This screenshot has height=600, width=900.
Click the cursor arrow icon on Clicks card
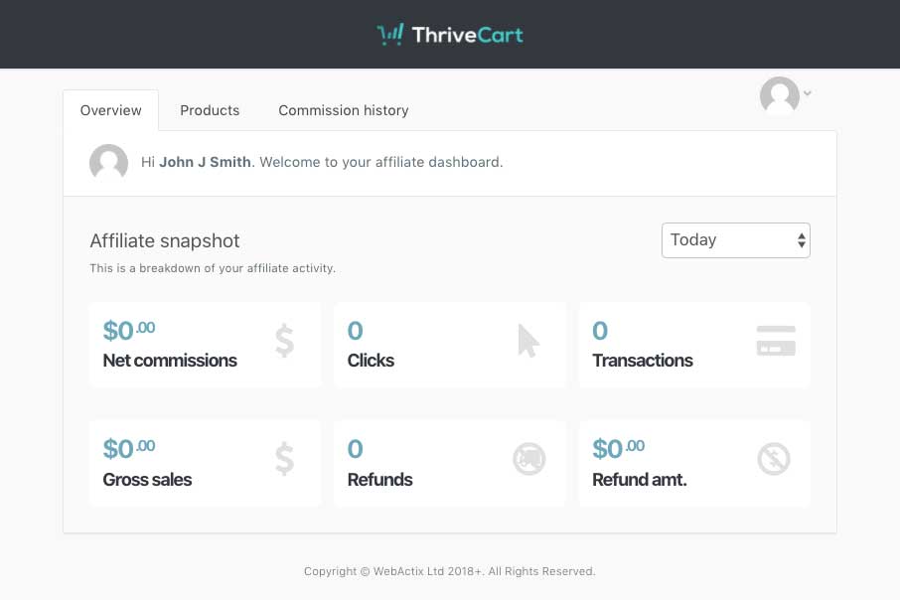coord(526,341)
